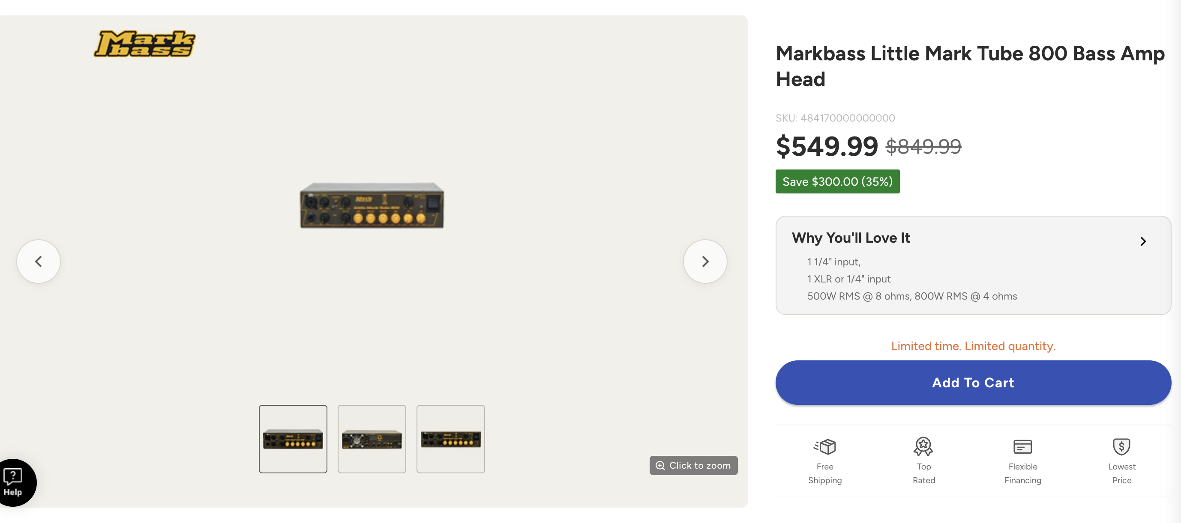Viewport: 1181px width, 523px height.
Task: Click the Markbass Little Mark Tube 800 title
Action: point(970,66)
